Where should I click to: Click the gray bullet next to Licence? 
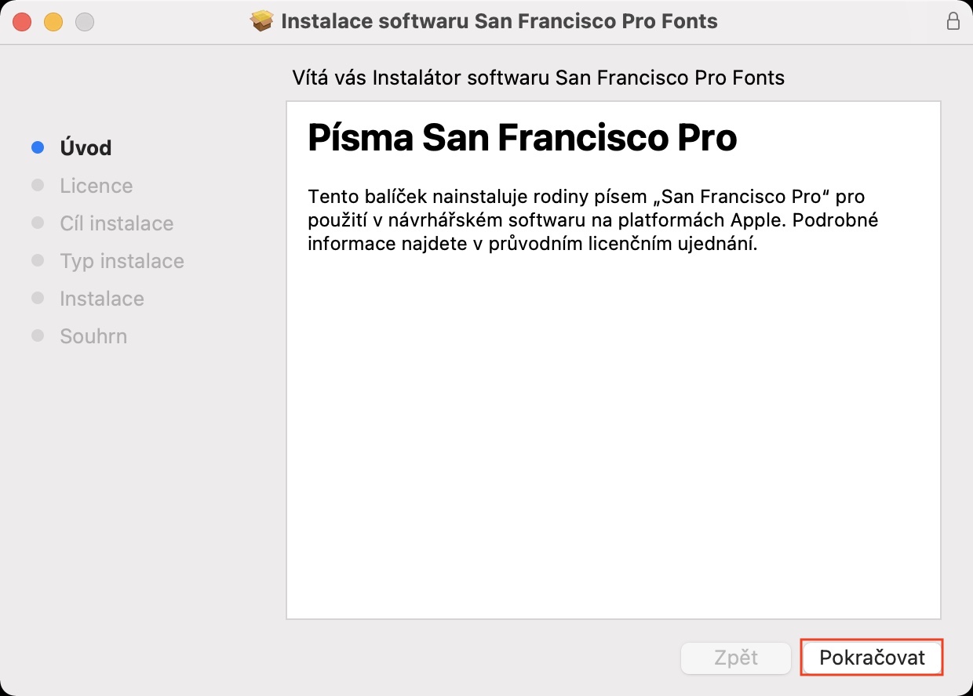coord(38,185)
